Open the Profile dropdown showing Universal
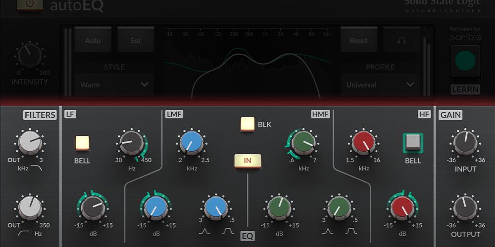This screenshot has height=247, width=495. click(380, 85)
